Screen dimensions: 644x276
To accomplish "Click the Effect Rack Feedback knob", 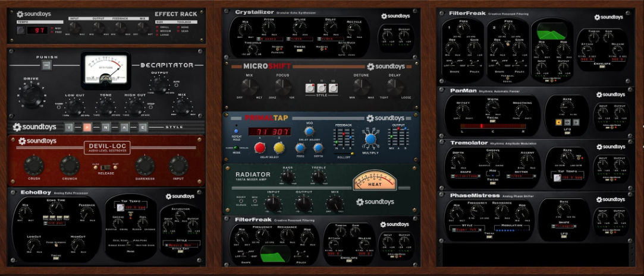I will point(120,27).
